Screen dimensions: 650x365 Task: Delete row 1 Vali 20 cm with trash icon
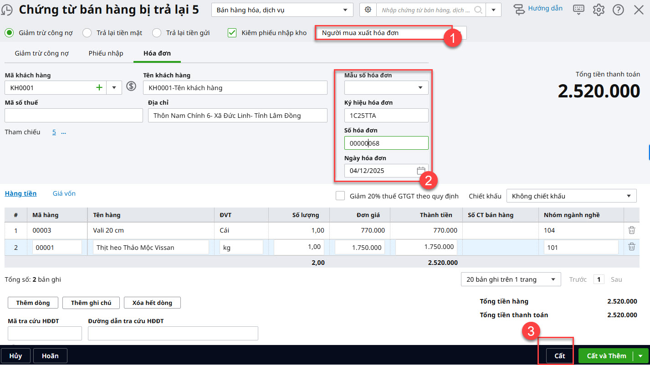(632, 230)
